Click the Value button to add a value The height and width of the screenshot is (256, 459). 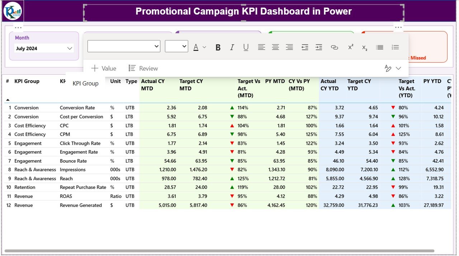coord(104,68)
